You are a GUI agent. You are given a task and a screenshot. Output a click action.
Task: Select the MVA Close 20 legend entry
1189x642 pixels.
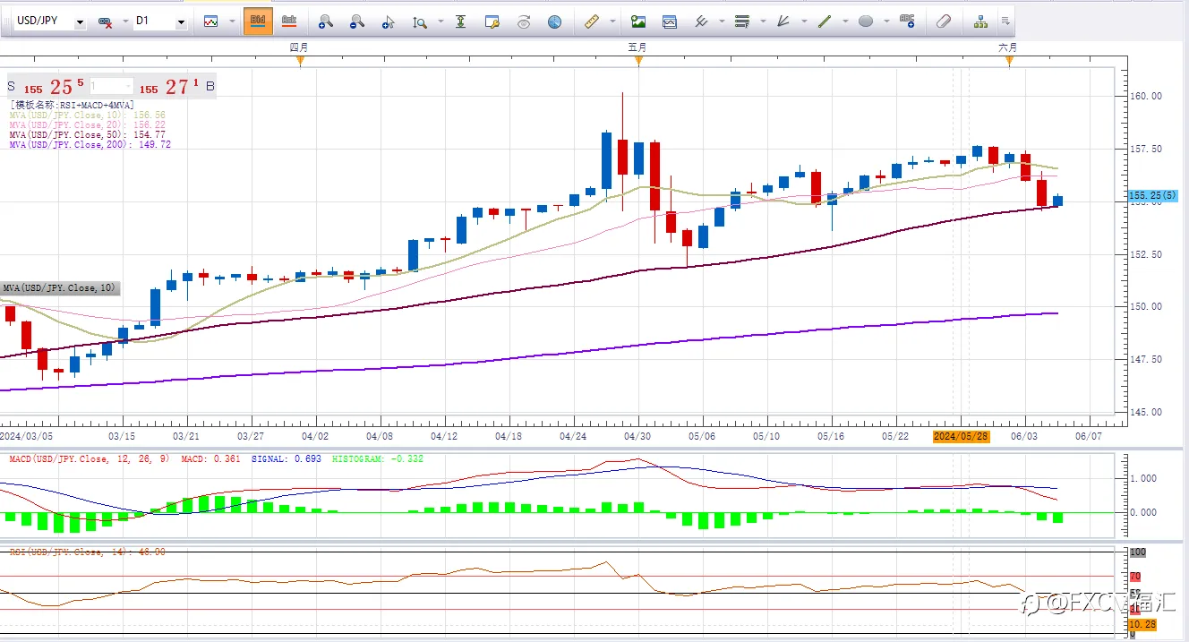click(88, 125)
